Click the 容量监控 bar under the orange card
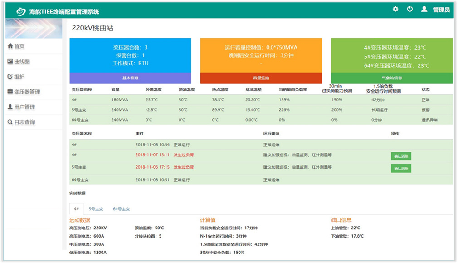The width and height of the screenshot is (458, 263). point(261,78)
